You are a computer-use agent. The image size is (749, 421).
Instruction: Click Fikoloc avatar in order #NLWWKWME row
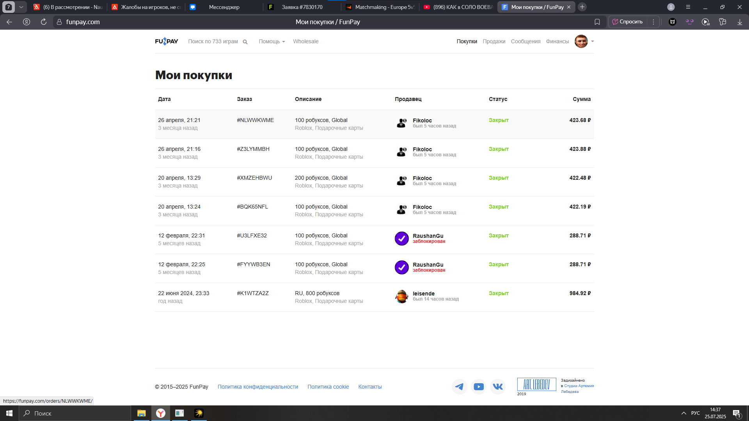(401, 123)
